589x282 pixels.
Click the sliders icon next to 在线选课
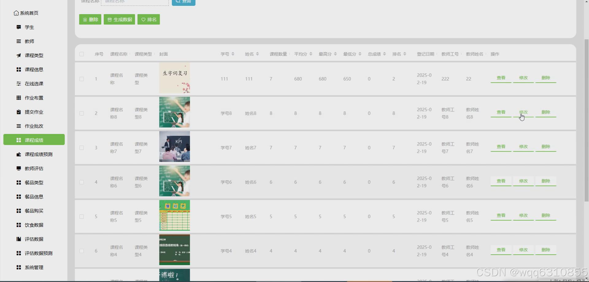pos(19,83)
